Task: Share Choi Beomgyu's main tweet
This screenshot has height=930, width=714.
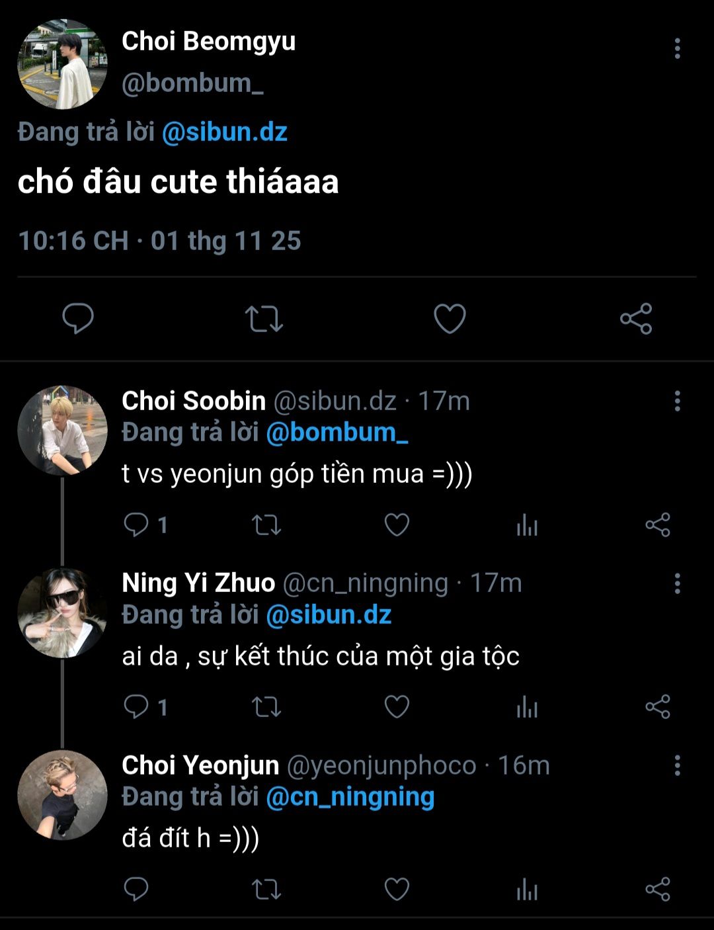Action: click(x=636, y=319)
